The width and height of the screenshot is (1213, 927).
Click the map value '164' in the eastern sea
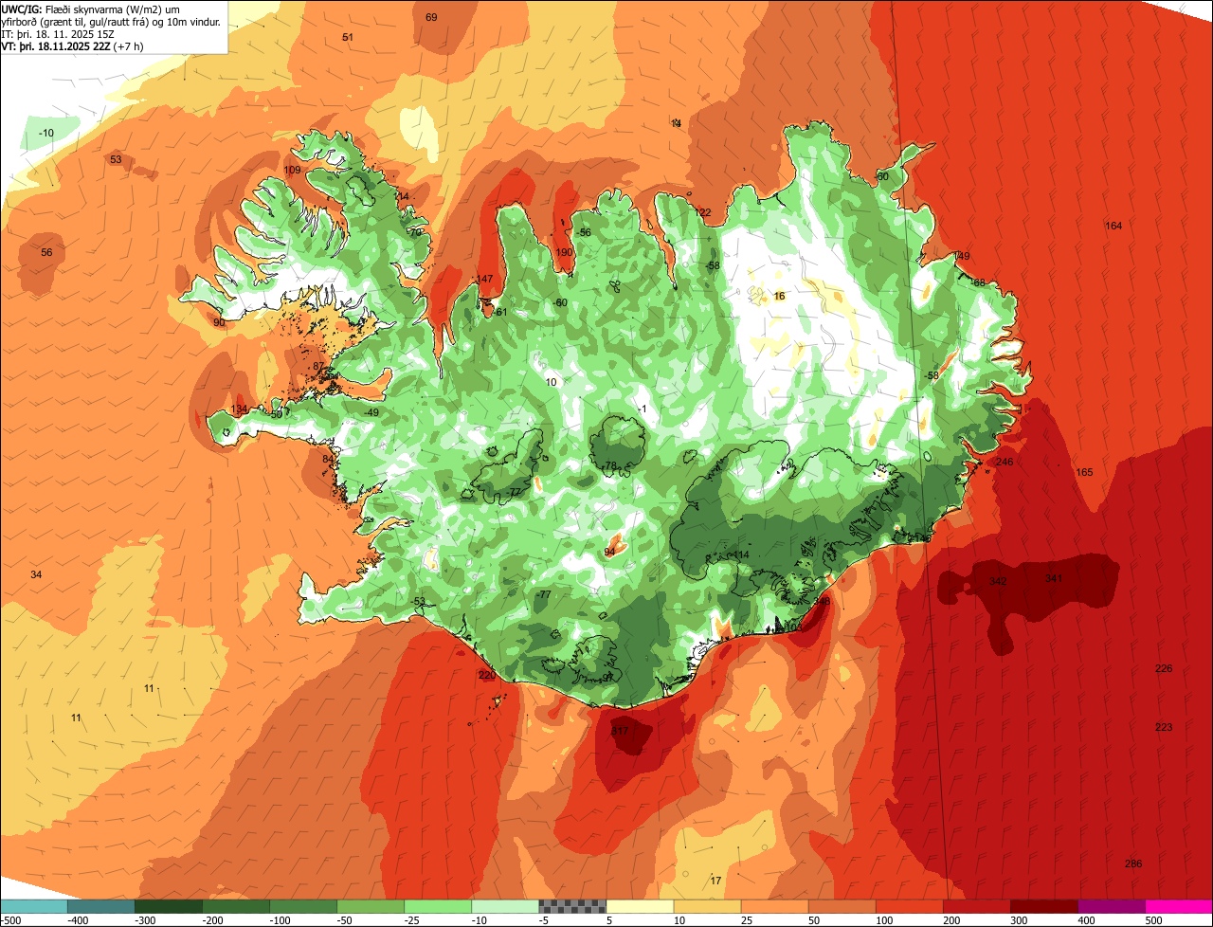pyautogui.click(x=1113, y=226)
